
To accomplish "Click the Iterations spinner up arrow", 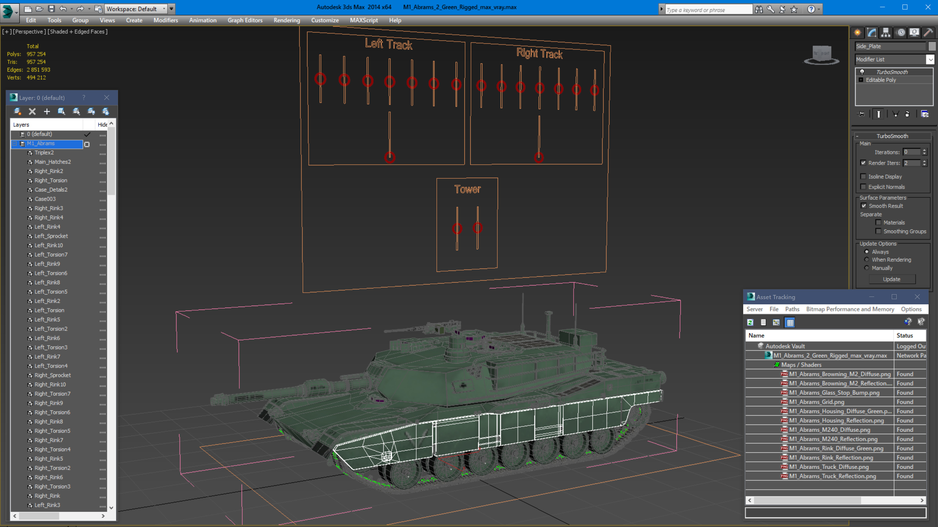I will click(x=925, y=150).
